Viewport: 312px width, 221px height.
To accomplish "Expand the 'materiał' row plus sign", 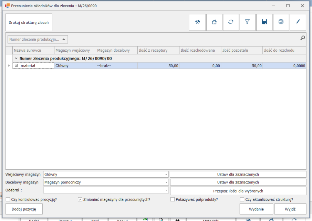I will click(x=16, y=66).
